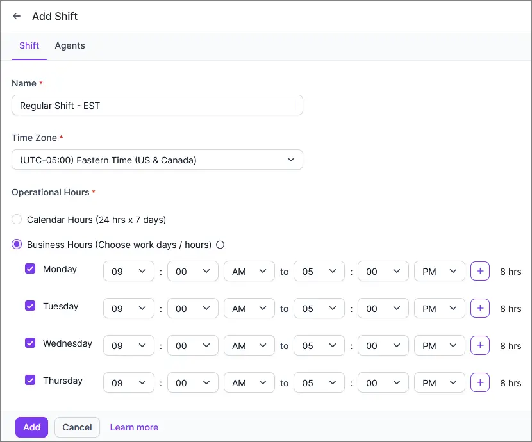
Task: Select Calendar Hours radio option
Action: click(17, 219)
